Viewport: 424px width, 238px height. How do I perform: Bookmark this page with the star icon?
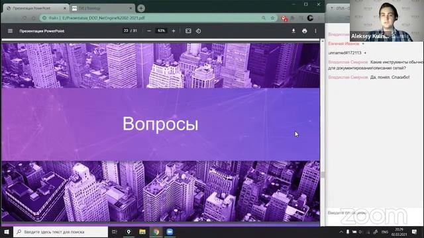(x=272, y=18)
